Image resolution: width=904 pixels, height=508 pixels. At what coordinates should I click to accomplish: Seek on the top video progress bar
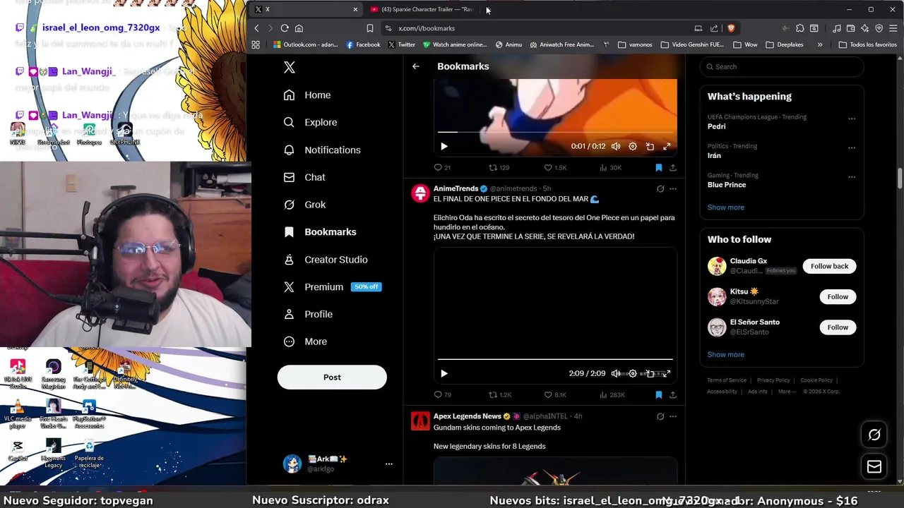(x=555, y=132)
